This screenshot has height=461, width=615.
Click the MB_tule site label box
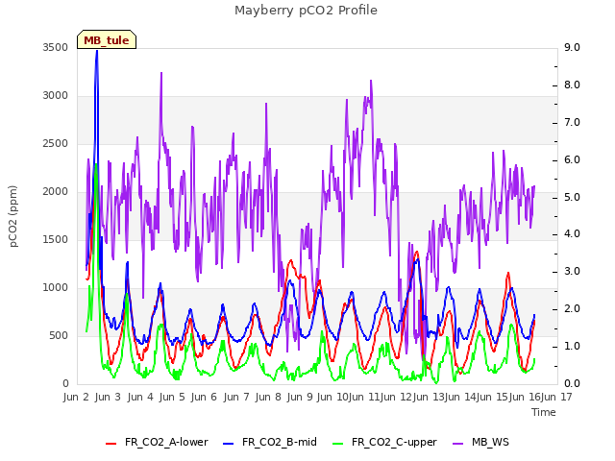[x=107, y=39]
